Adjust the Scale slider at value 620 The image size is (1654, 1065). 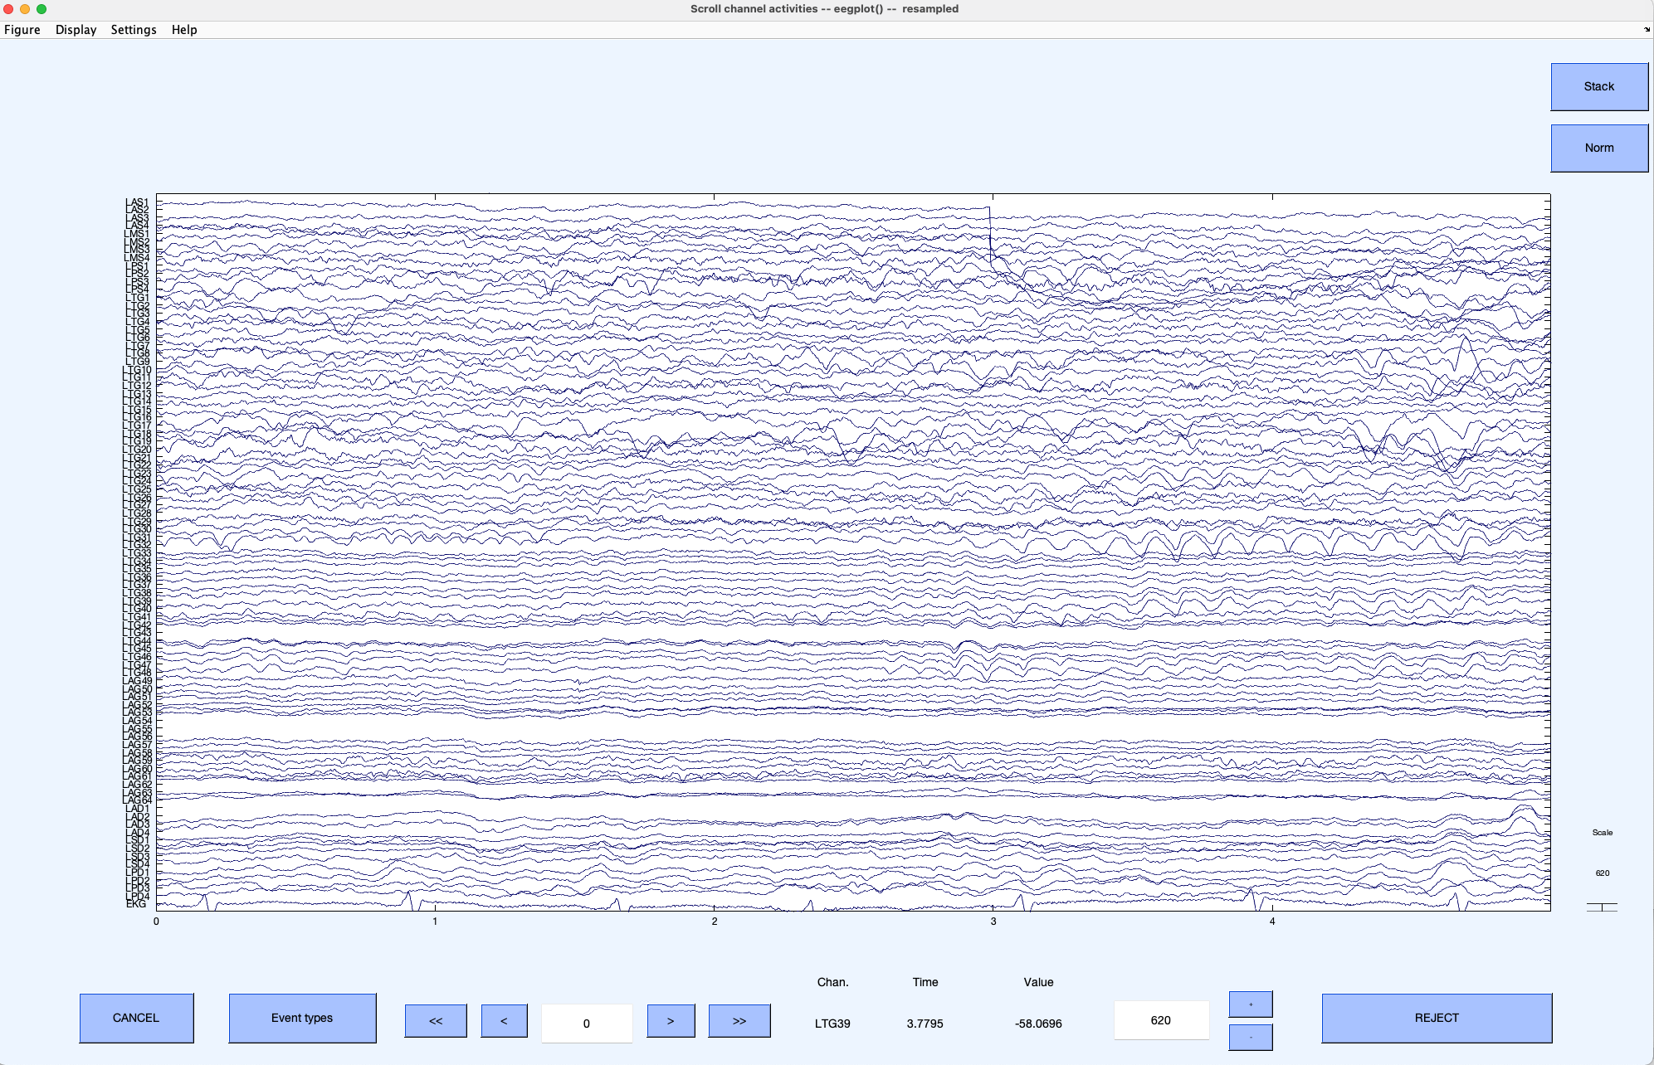point(1603,905)
